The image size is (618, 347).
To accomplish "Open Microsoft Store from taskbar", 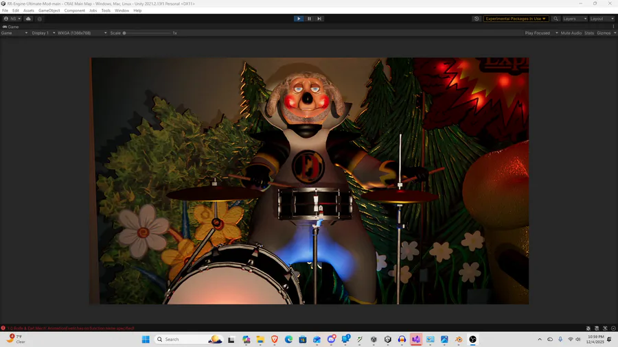I will coord(303,339).
